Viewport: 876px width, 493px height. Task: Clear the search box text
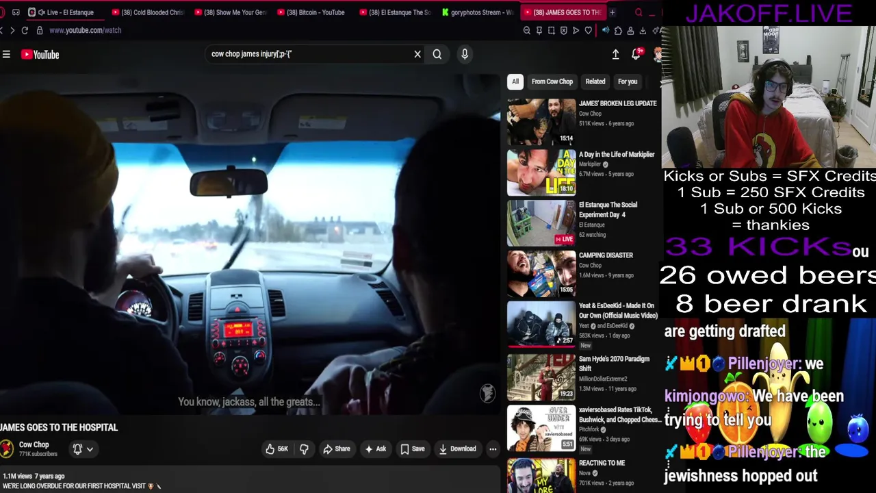tap(417, 54)
